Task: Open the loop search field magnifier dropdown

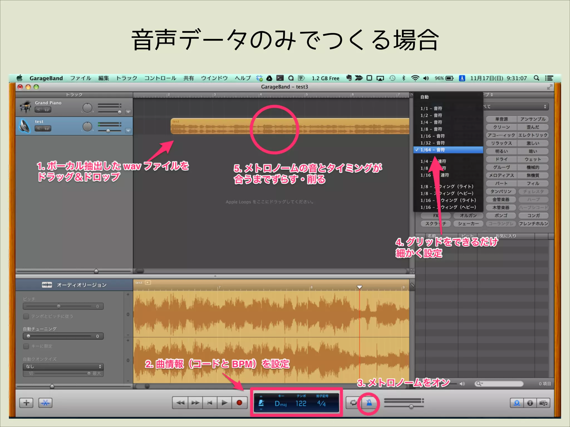Action: pos(479,384)
